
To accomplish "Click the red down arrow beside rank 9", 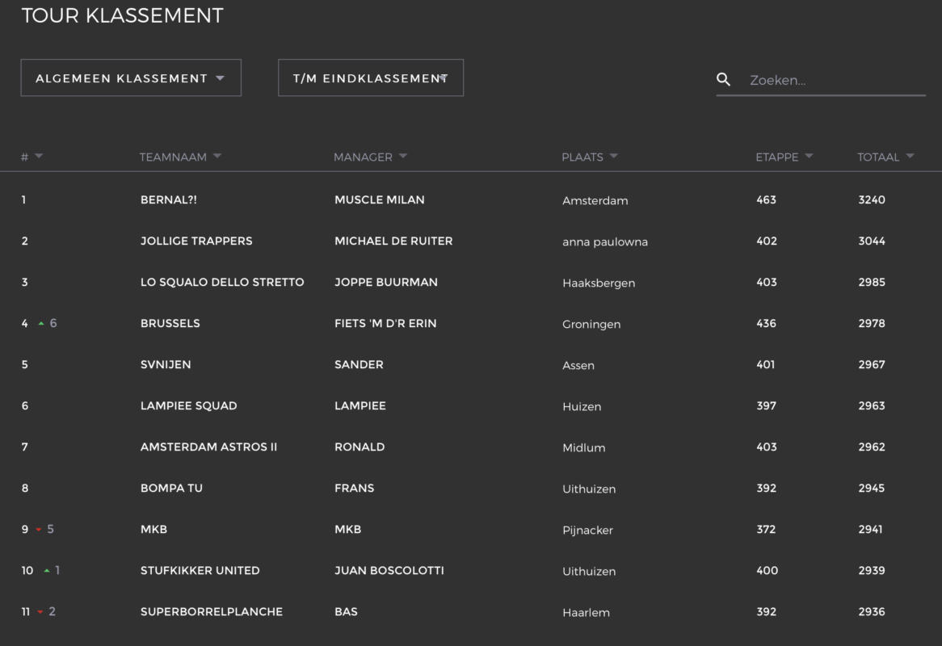I will point(39,530).
